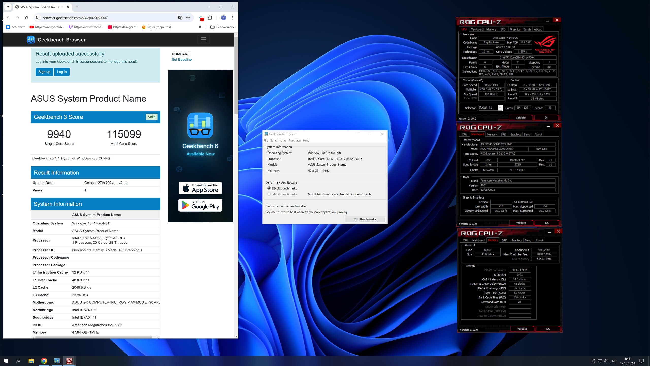This screenshot has height=366, width=650.
Task: Open the Windows Start menu
Action: (x=6, y=361)
